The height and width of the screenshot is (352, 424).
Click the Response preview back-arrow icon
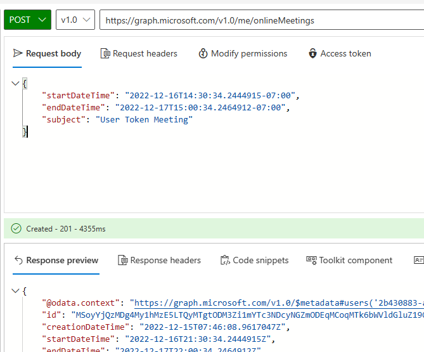point(18,260)
